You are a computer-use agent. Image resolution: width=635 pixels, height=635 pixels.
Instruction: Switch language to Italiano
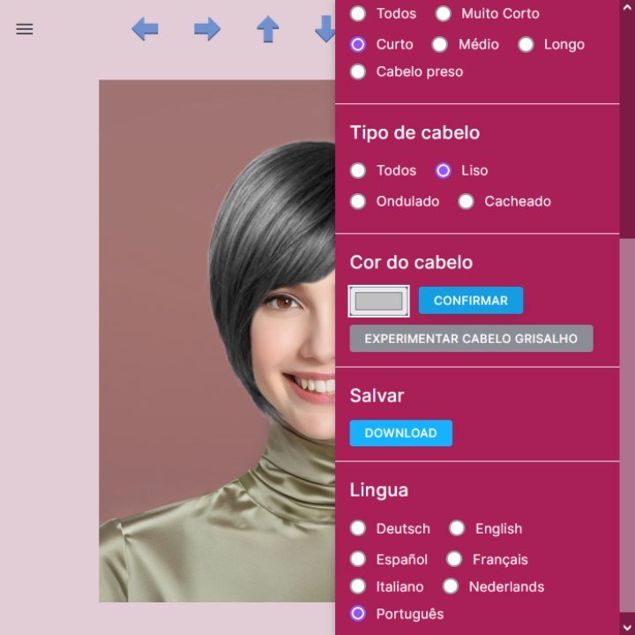pyautogui.click(x=358, y=586)
